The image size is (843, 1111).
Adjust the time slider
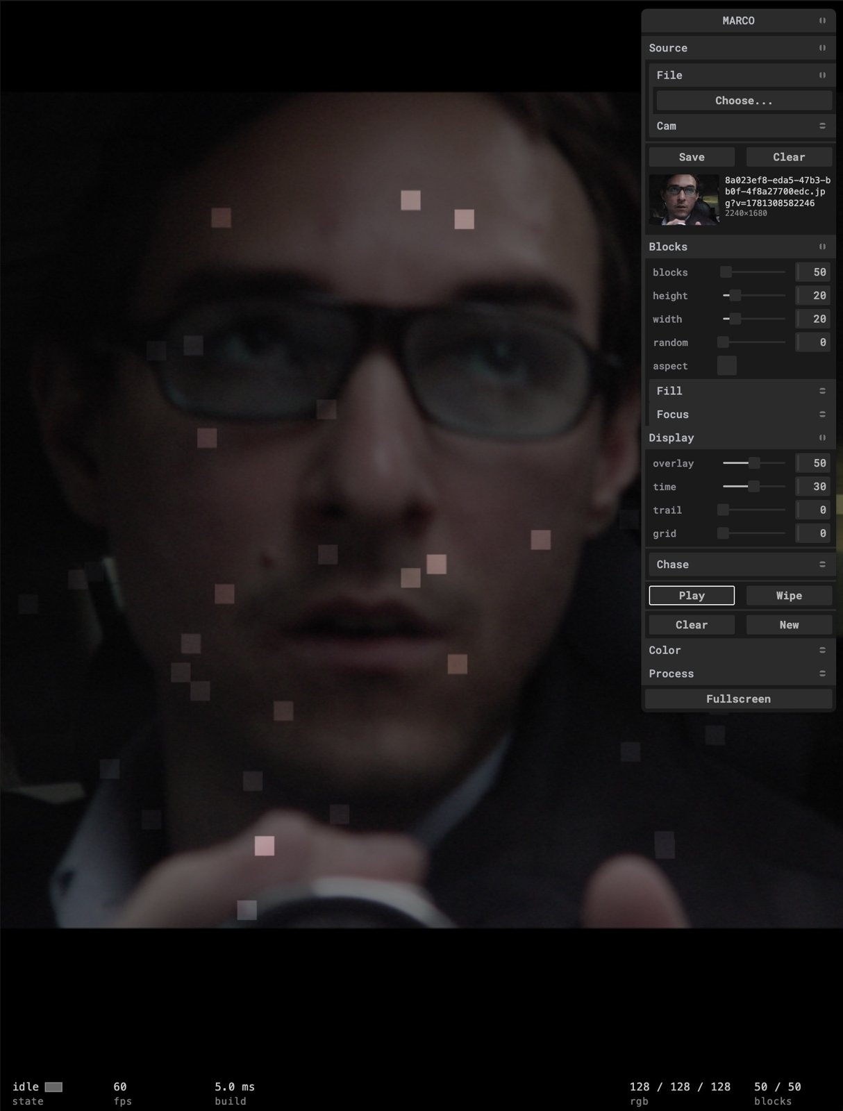[753, 487]
